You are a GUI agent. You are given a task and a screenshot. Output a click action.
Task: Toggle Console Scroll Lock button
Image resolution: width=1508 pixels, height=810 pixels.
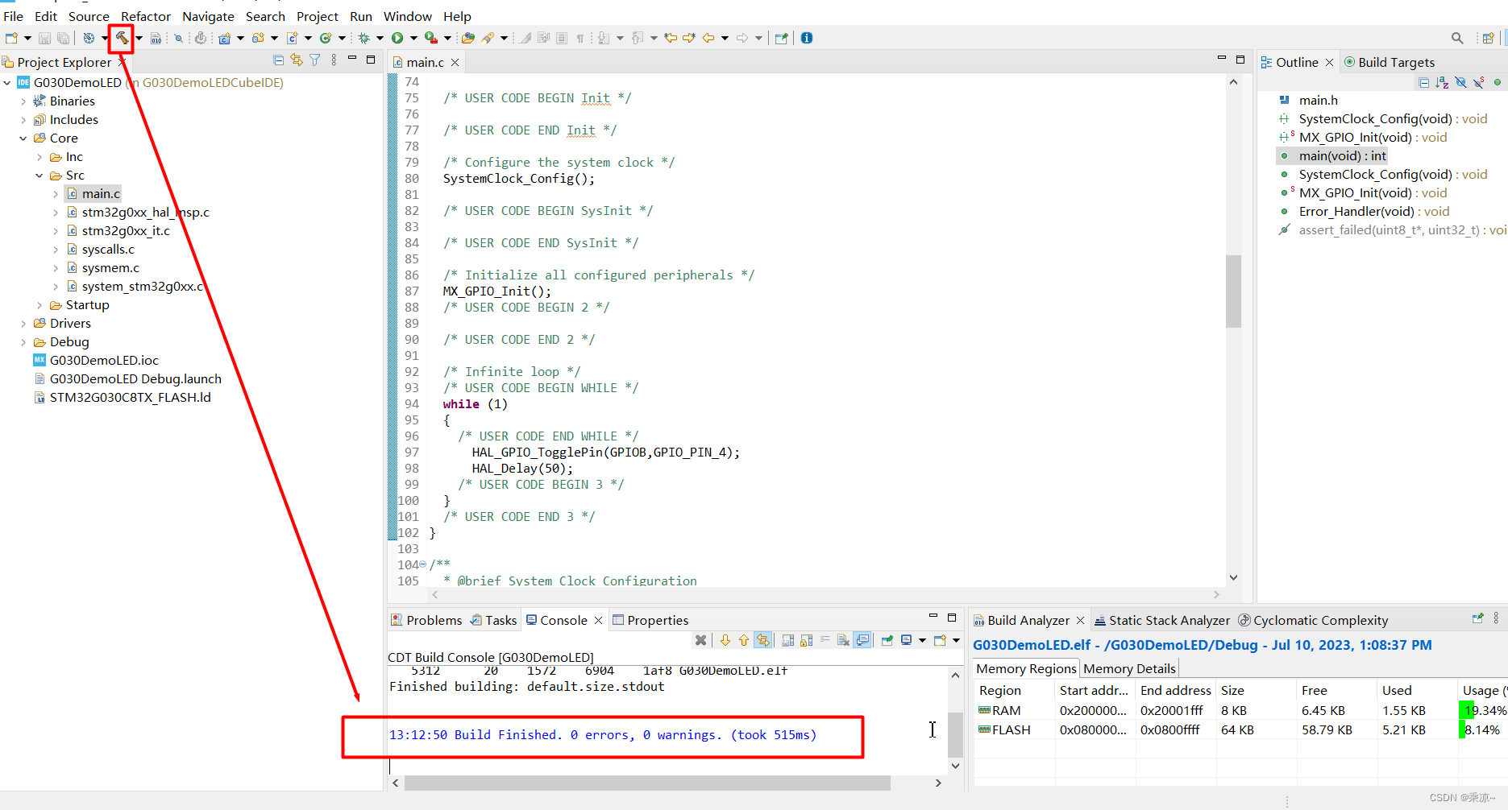[x=806, y=640]
